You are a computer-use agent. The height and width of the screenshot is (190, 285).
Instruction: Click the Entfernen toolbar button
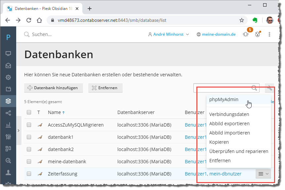coord(105,88)
